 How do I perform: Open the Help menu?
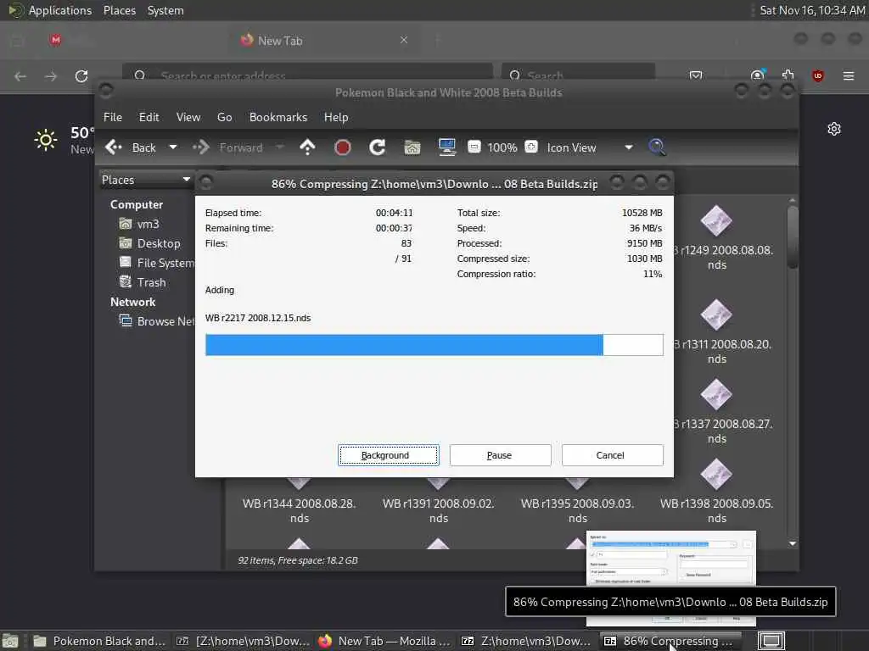point(336,117)
